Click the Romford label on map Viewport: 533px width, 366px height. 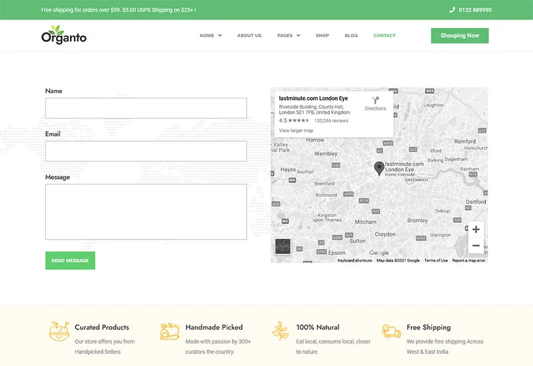[465, 141]
